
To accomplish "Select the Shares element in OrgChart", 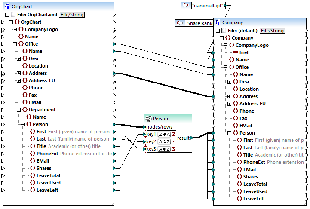I will point(43,168).
